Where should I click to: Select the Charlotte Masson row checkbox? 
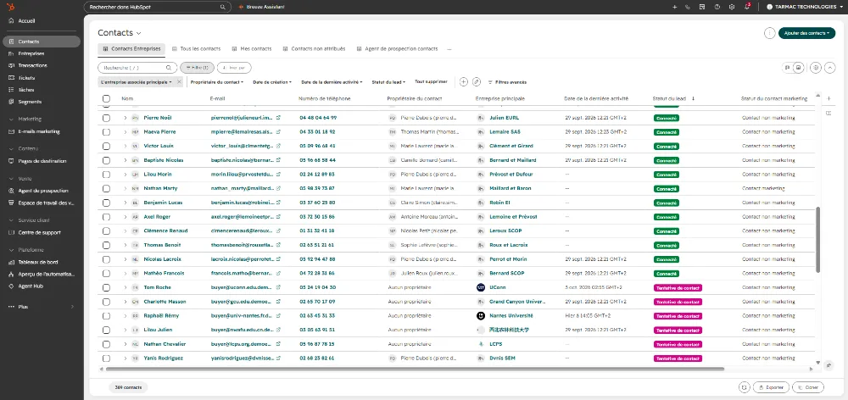pos(107,302)
